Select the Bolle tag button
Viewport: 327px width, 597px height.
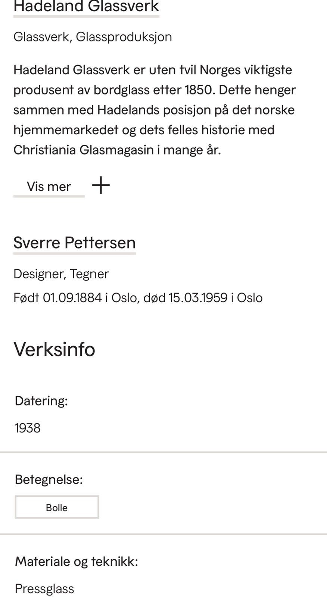point(57,507)
